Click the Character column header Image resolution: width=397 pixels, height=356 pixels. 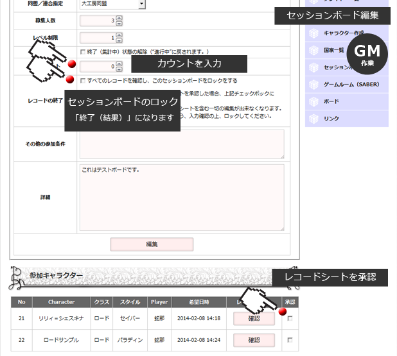61,302
